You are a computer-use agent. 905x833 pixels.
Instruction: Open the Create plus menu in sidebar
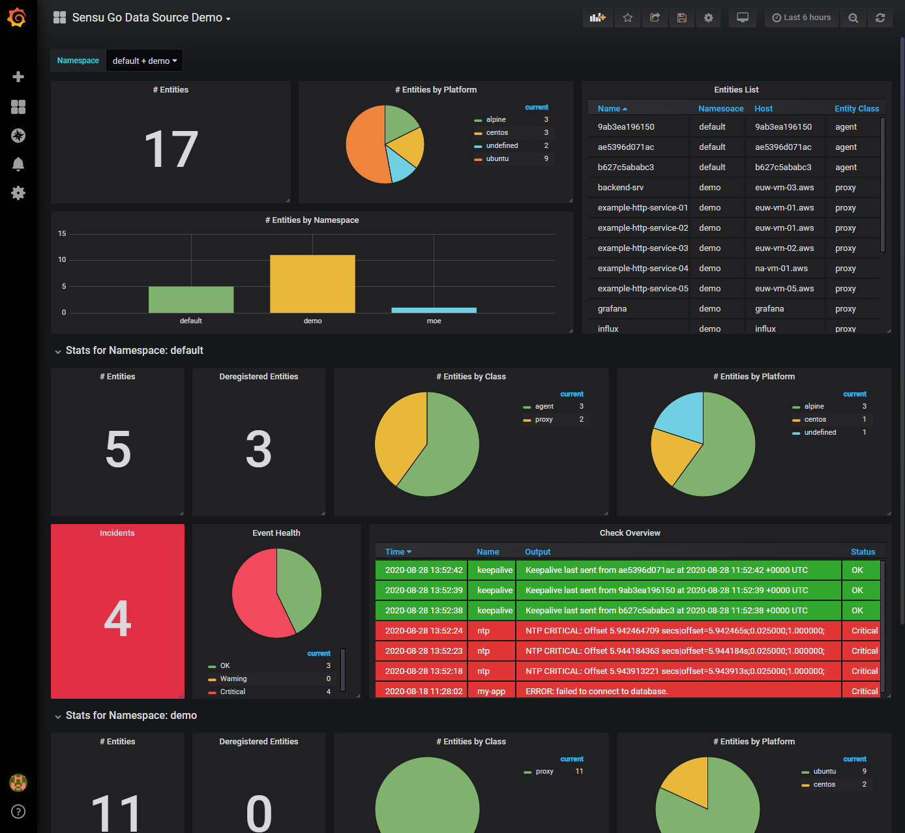18,77
